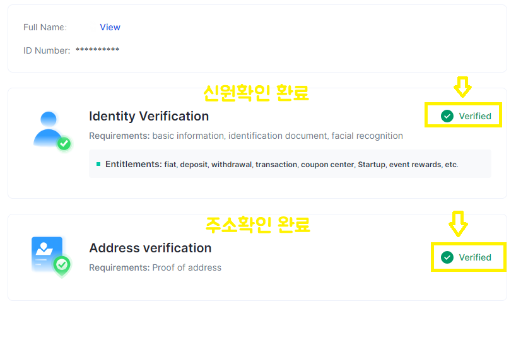Screen dimensions: 516x340
Task: Click the Requirements: Proof of address text
Action: click(x=155, y=267)
